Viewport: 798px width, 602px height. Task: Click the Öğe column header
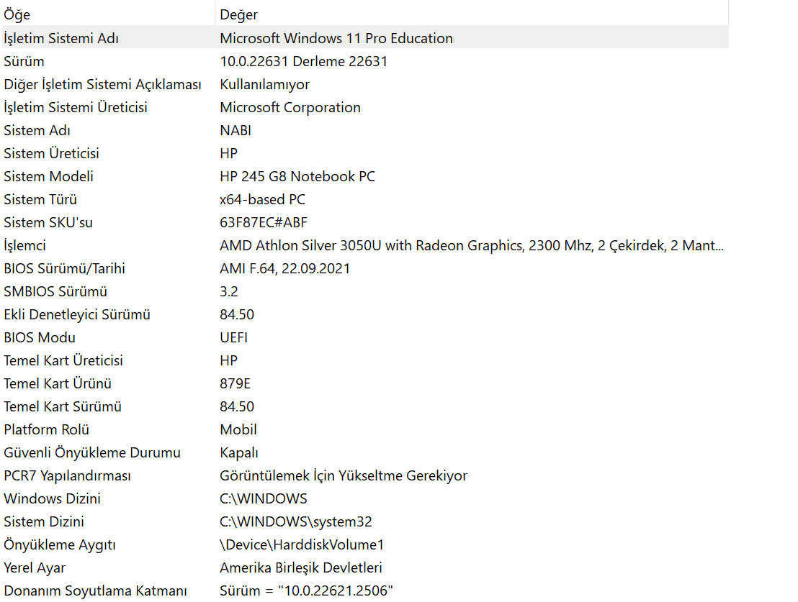click(108, 14)
